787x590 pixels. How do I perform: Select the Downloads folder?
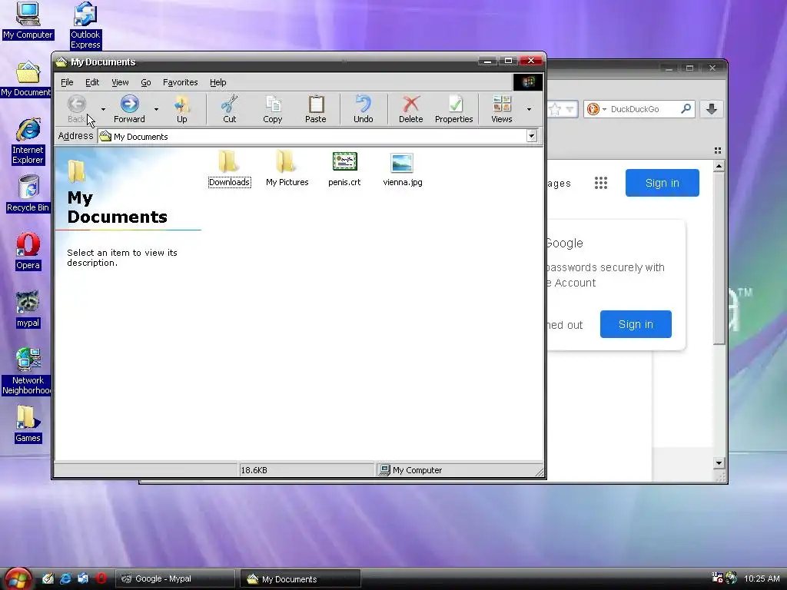tap(229, 168)
